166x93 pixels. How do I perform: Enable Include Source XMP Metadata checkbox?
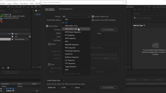(x=93, y=20)
